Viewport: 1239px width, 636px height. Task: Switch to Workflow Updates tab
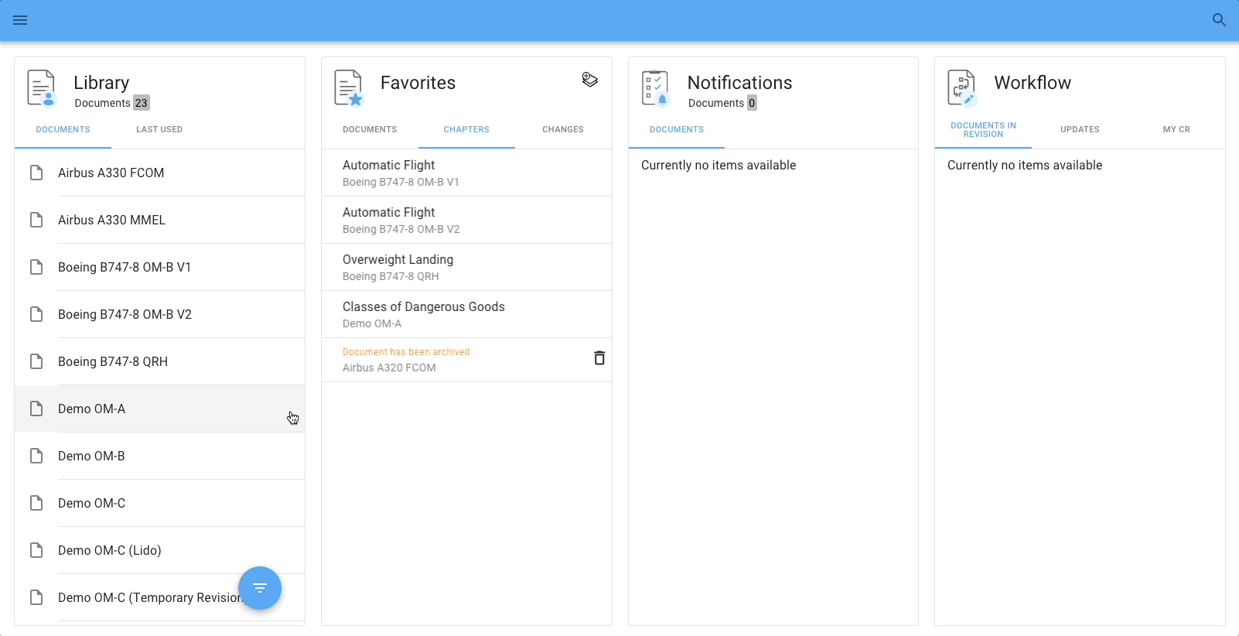tap(1080, 129)
